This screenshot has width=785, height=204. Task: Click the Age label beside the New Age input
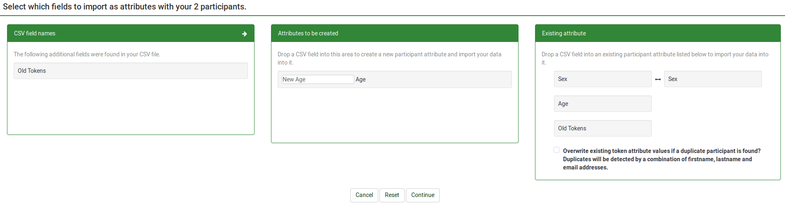(x=361, y=79)
